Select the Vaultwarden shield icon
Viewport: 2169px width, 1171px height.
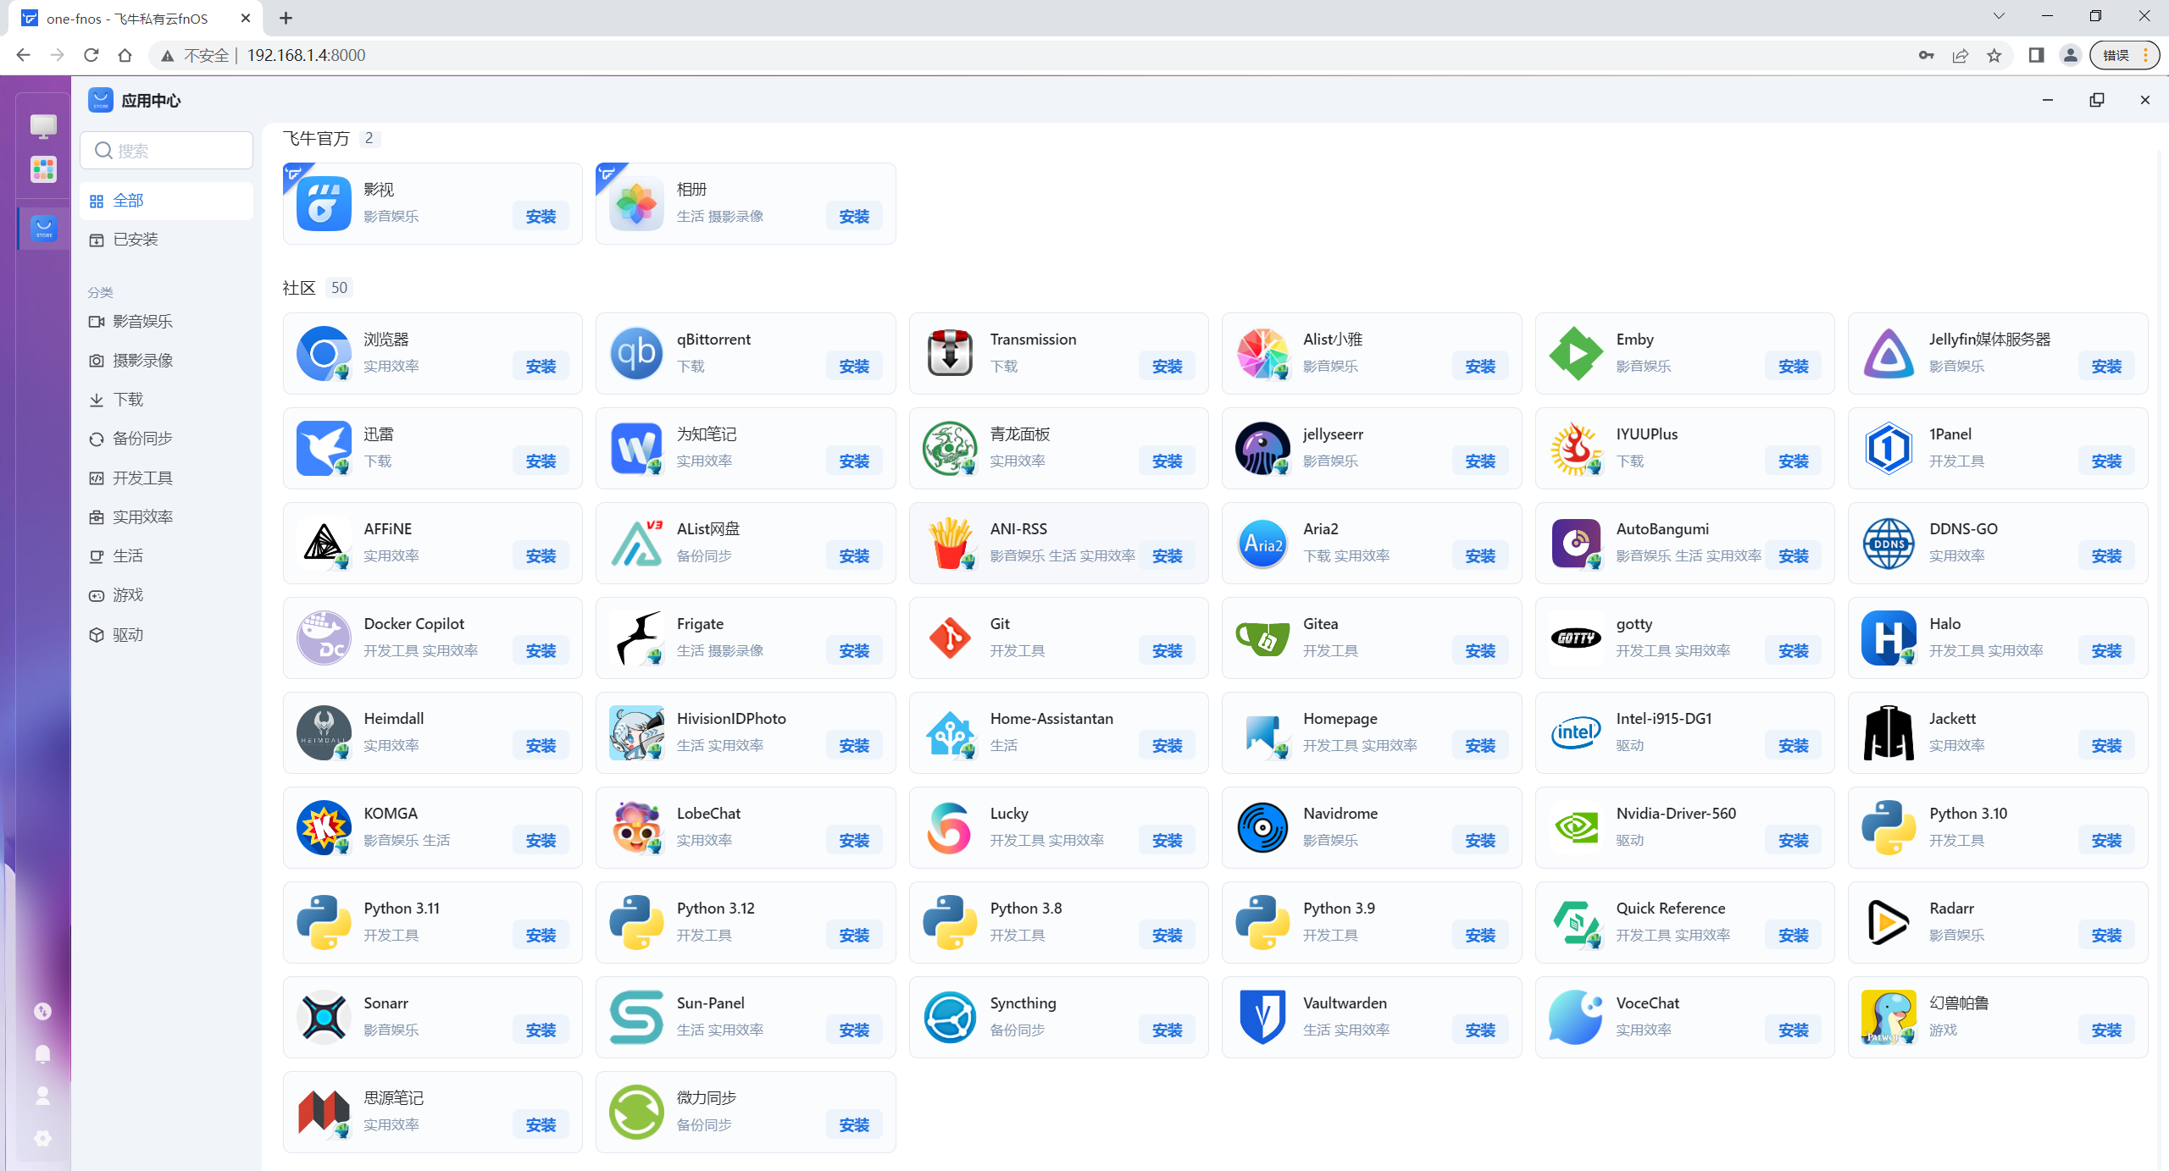coord(1262,1017)
